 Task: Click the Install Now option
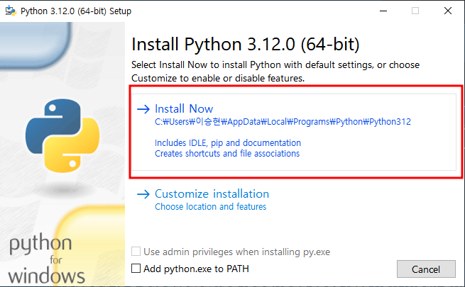(294, 132)
